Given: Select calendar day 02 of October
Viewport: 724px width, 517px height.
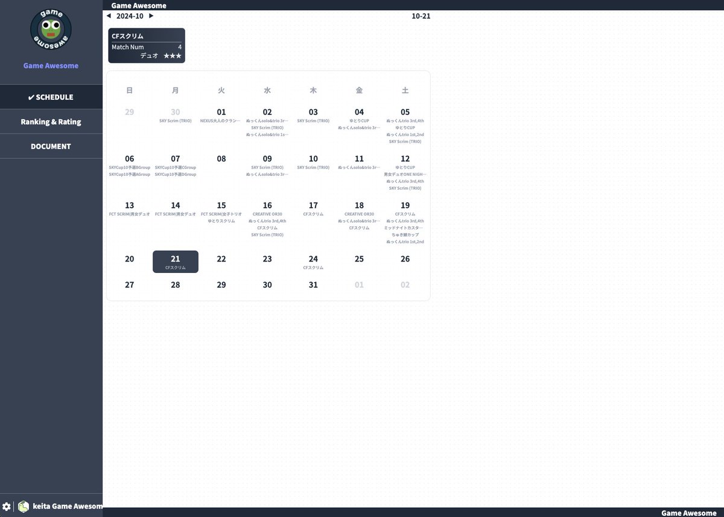Looking at the screenshot, I should pos(267,112).
